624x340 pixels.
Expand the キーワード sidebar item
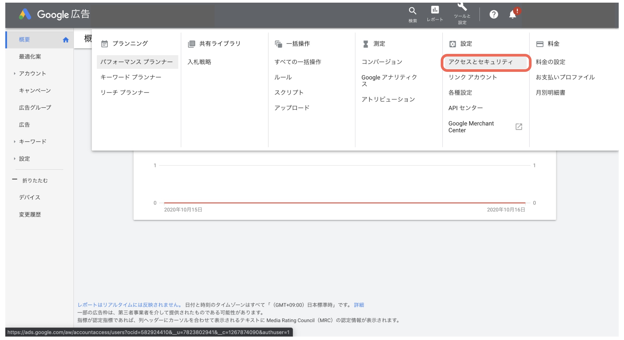(x=15, y=142)
